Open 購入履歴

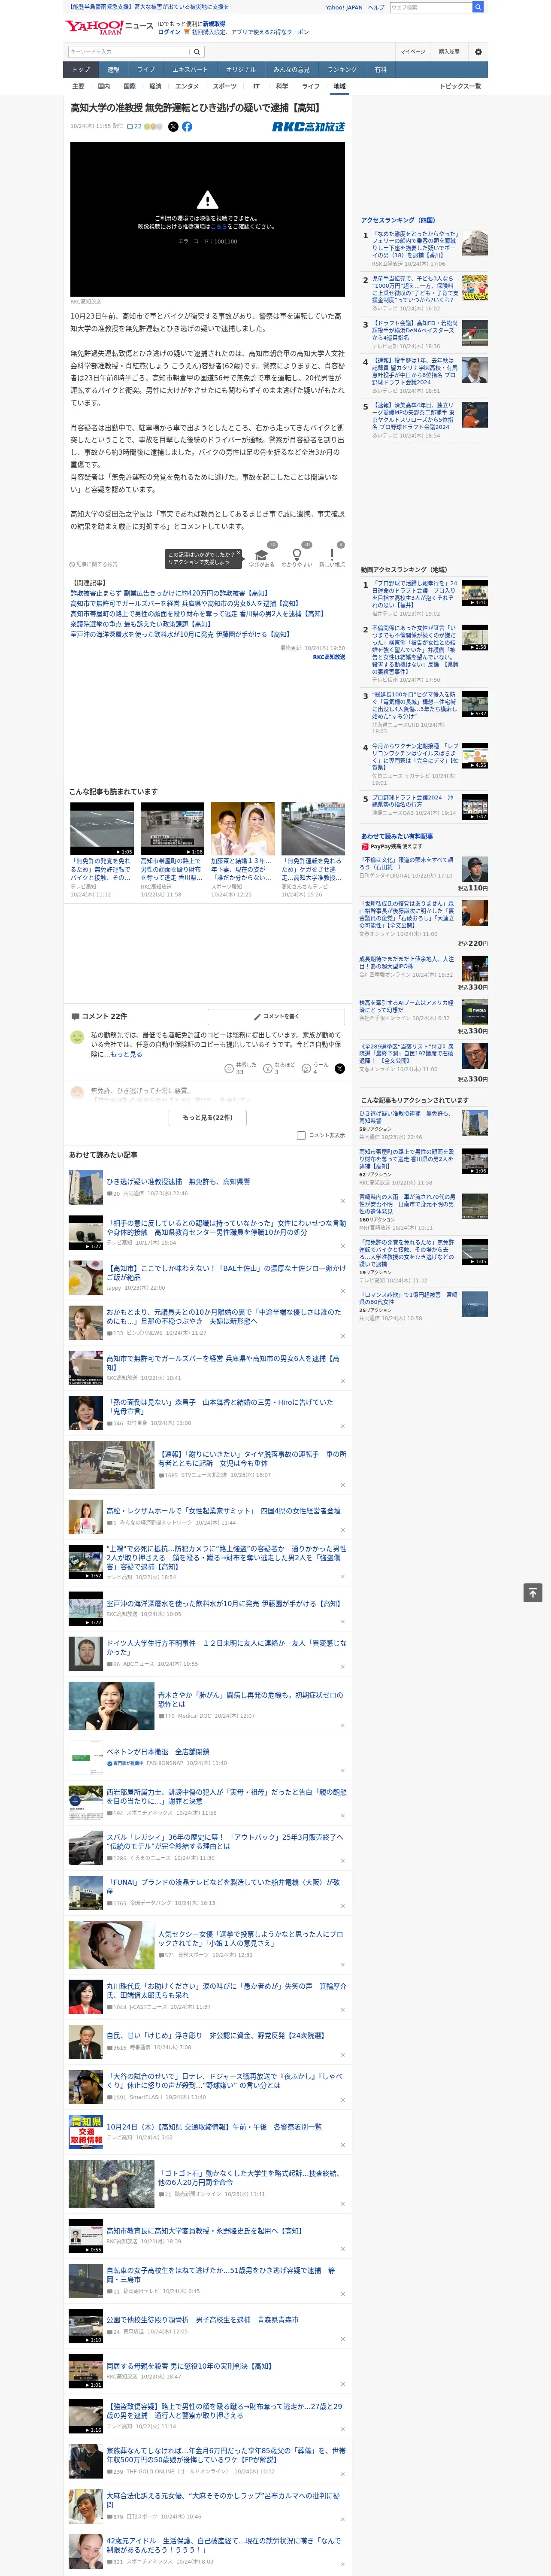pos(449,51)
